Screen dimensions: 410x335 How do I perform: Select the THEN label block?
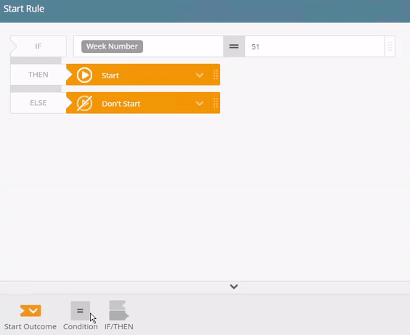point(38,75)
